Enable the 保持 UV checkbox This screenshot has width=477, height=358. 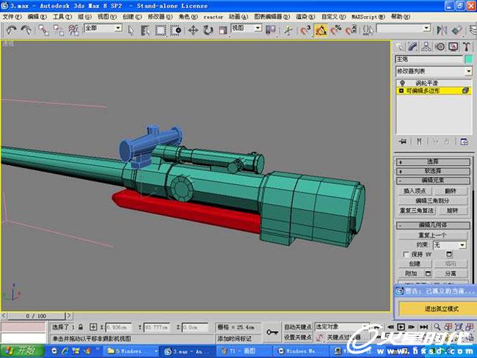[x=406, y=255]
